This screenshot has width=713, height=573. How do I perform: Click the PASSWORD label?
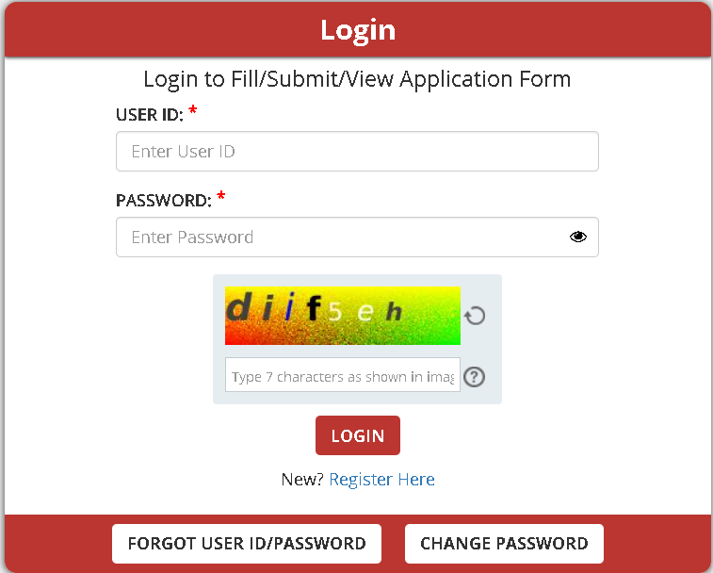click(164, 200)
